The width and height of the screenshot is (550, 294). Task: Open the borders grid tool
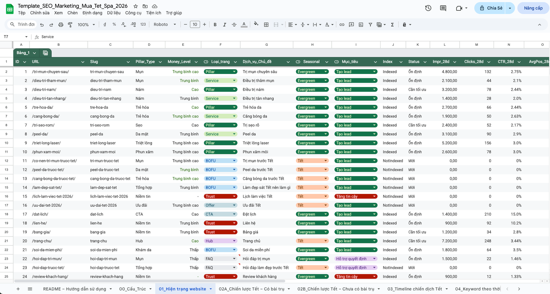266,24
